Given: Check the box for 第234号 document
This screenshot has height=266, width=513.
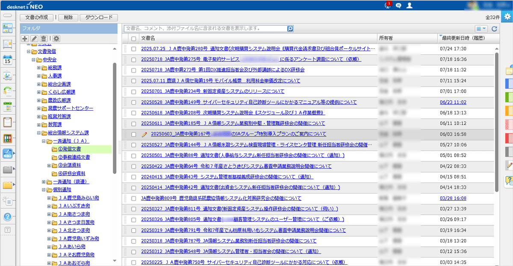Looking at the screenshot, I should 134,91.
